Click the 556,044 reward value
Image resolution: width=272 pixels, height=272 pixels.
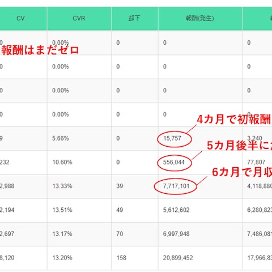(174, 162)
